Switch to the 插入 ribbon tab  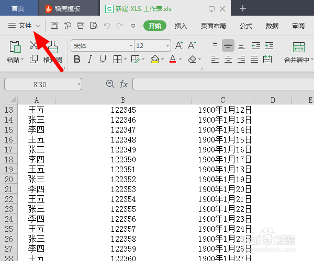click(x=181, y=26)
